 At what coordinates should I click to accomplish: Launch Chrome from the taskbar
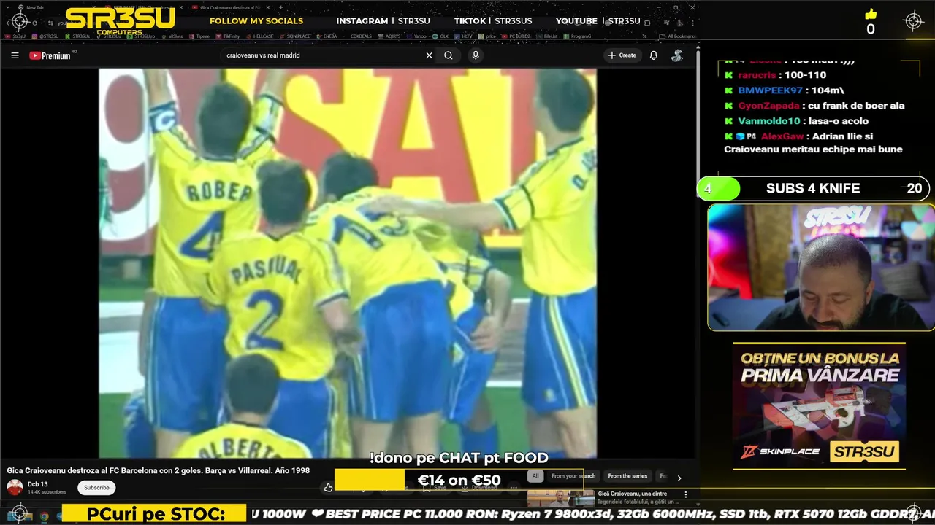tap(44, 516)
